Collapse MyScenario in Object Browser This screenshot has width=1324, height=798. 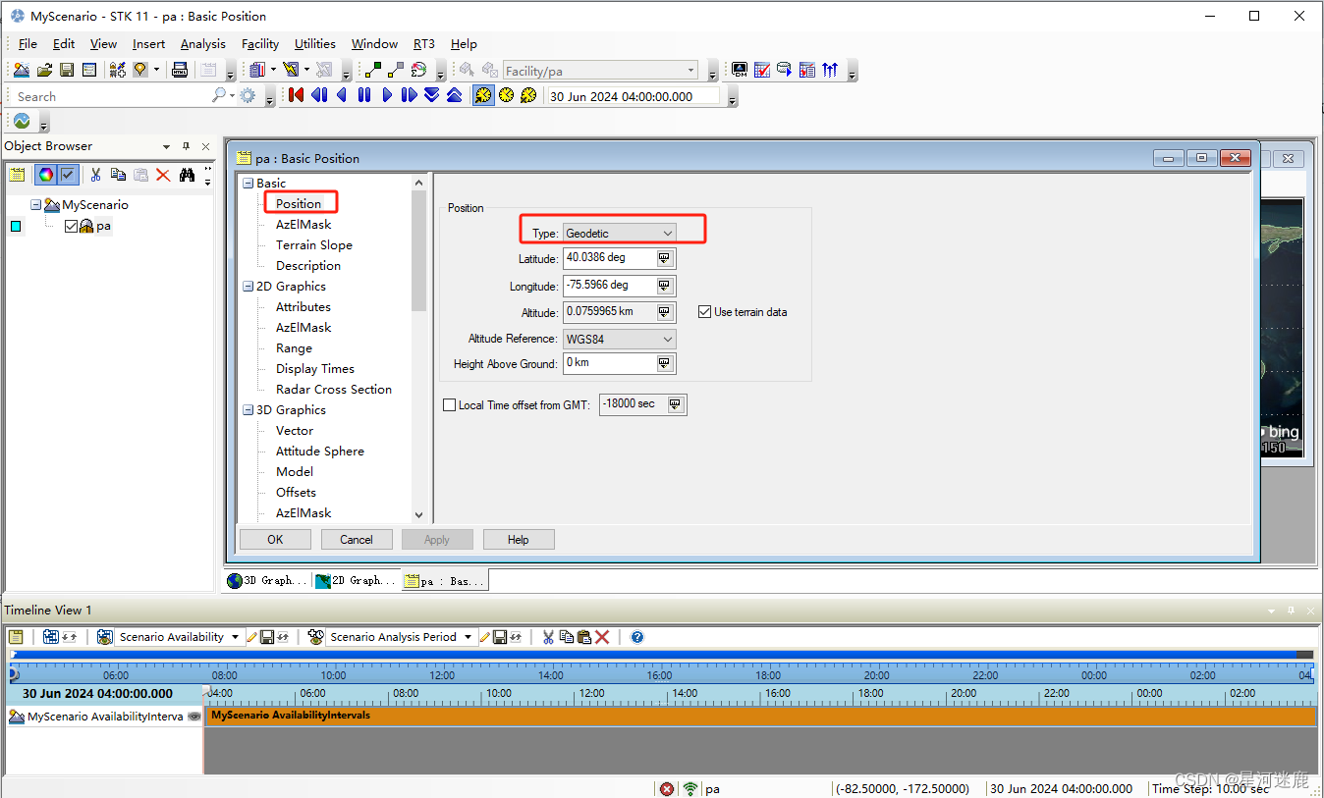click(35, 205)
